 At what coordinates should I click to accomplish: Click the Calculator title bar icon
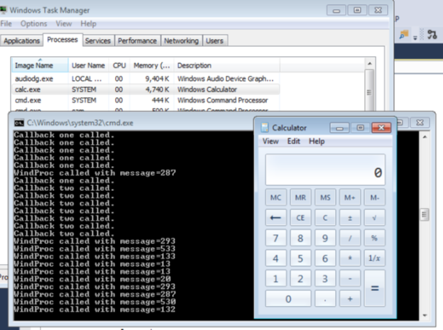coord(265,128)
